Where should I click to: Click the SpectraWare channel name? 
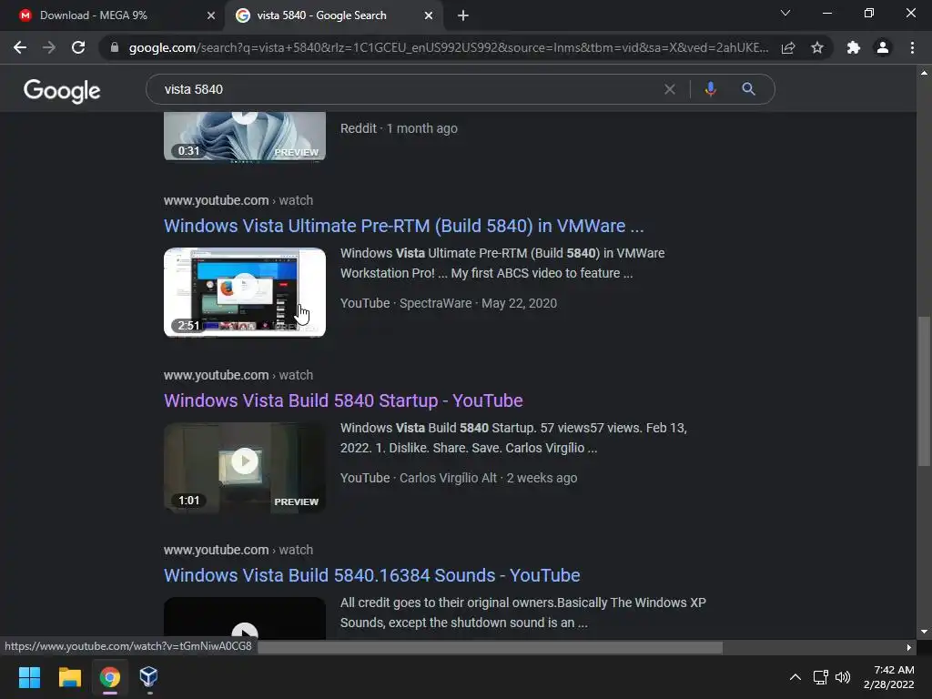[435, 303]
